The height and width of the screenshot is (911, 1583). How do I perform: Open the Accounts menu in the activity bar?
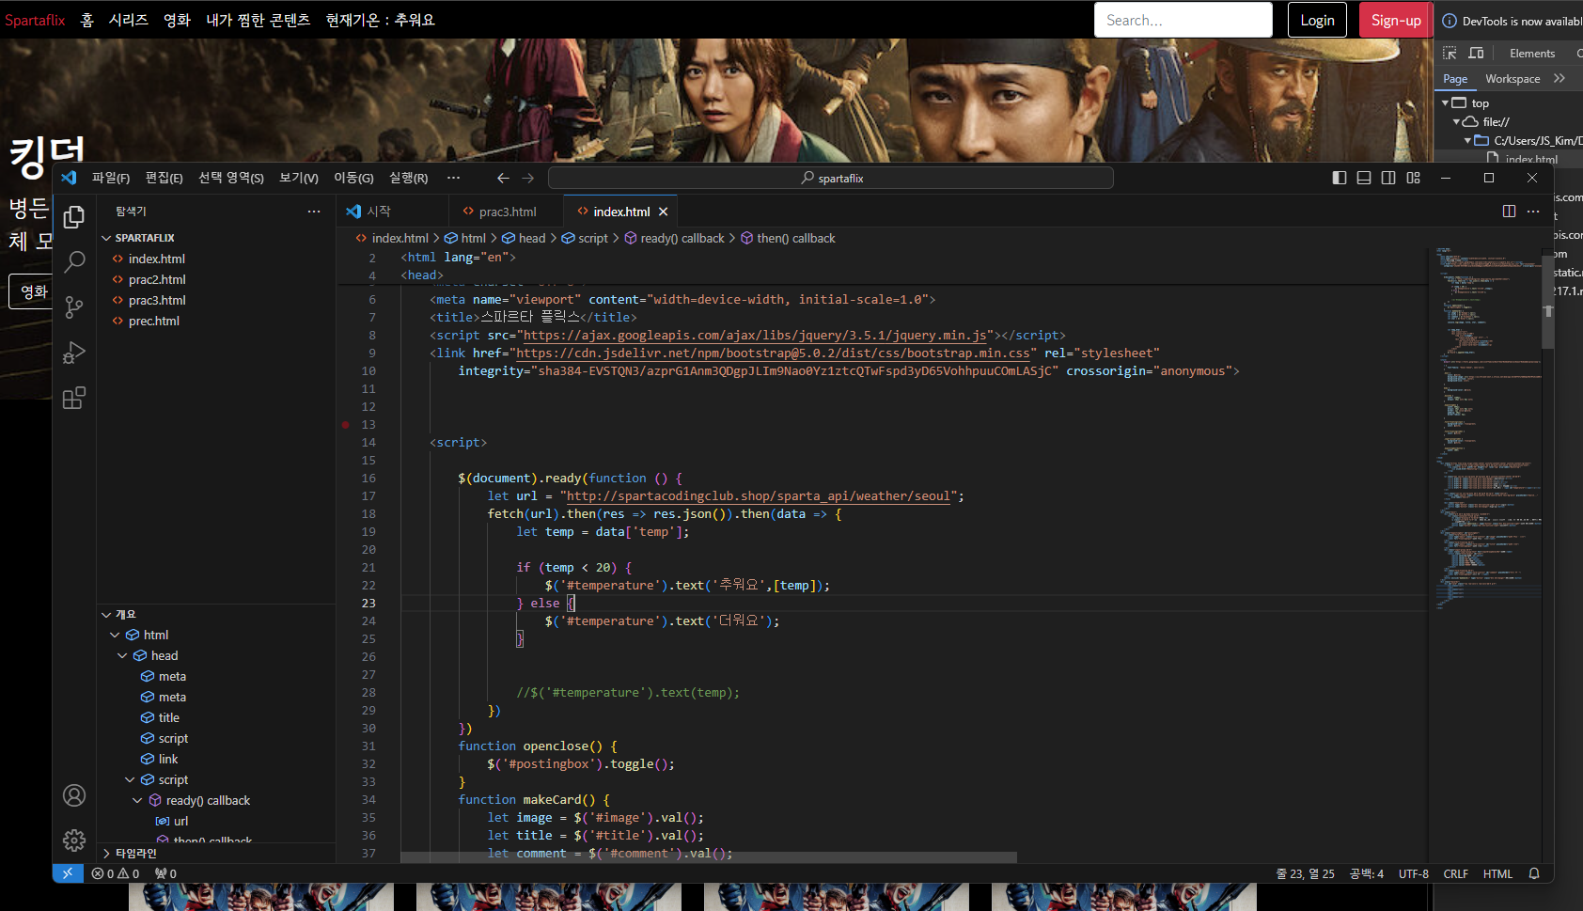click(74, 795)
